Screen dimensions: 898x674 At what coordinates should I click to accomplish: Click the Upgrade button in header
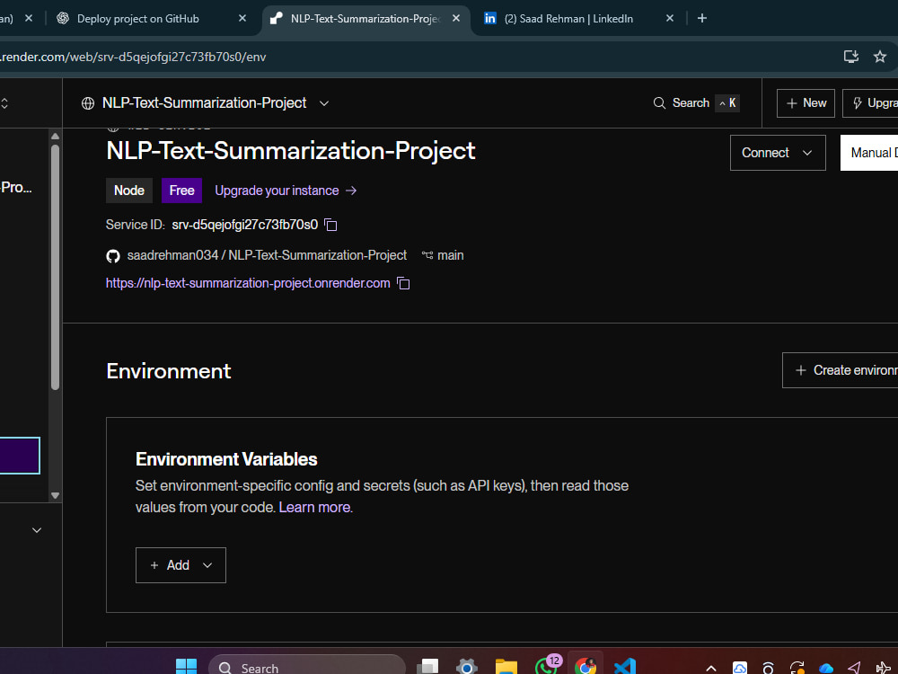pos(870,103)
